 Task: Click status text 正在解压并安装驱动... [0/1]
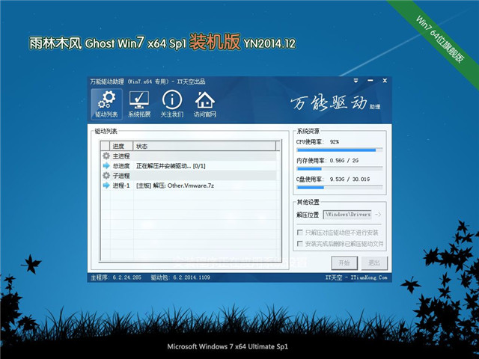[x=171, y=166]
